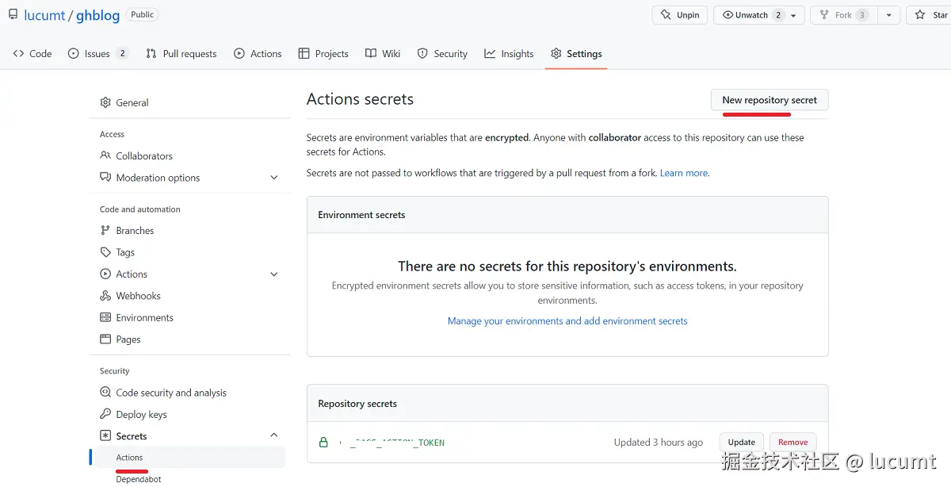Click the sidebar Actions play icon
The image size is (951, 487).
[105, 274]
